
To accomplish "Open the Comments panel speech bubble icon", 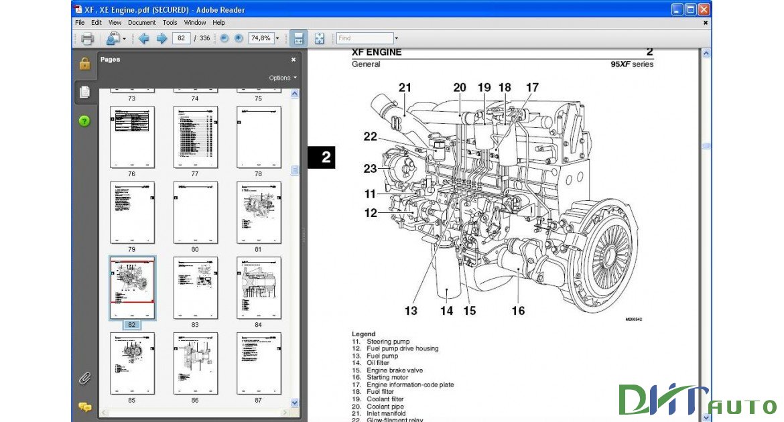I will pos(84,407).
